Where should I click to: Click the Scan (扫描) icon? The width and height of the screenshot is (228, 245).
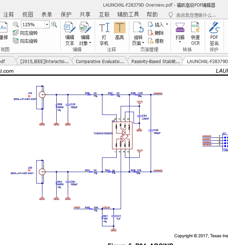pos(180,28)
